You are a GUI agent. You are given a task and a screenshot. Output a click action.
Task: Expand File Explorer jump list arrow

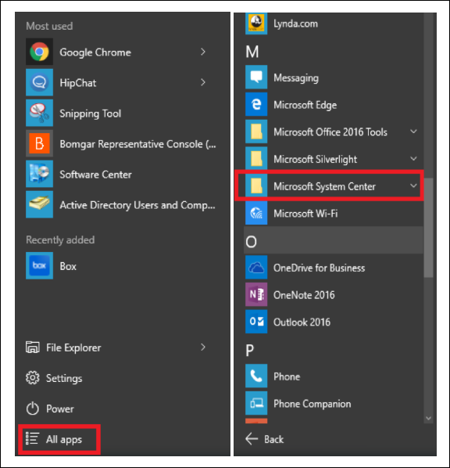[x=203, y=347]
